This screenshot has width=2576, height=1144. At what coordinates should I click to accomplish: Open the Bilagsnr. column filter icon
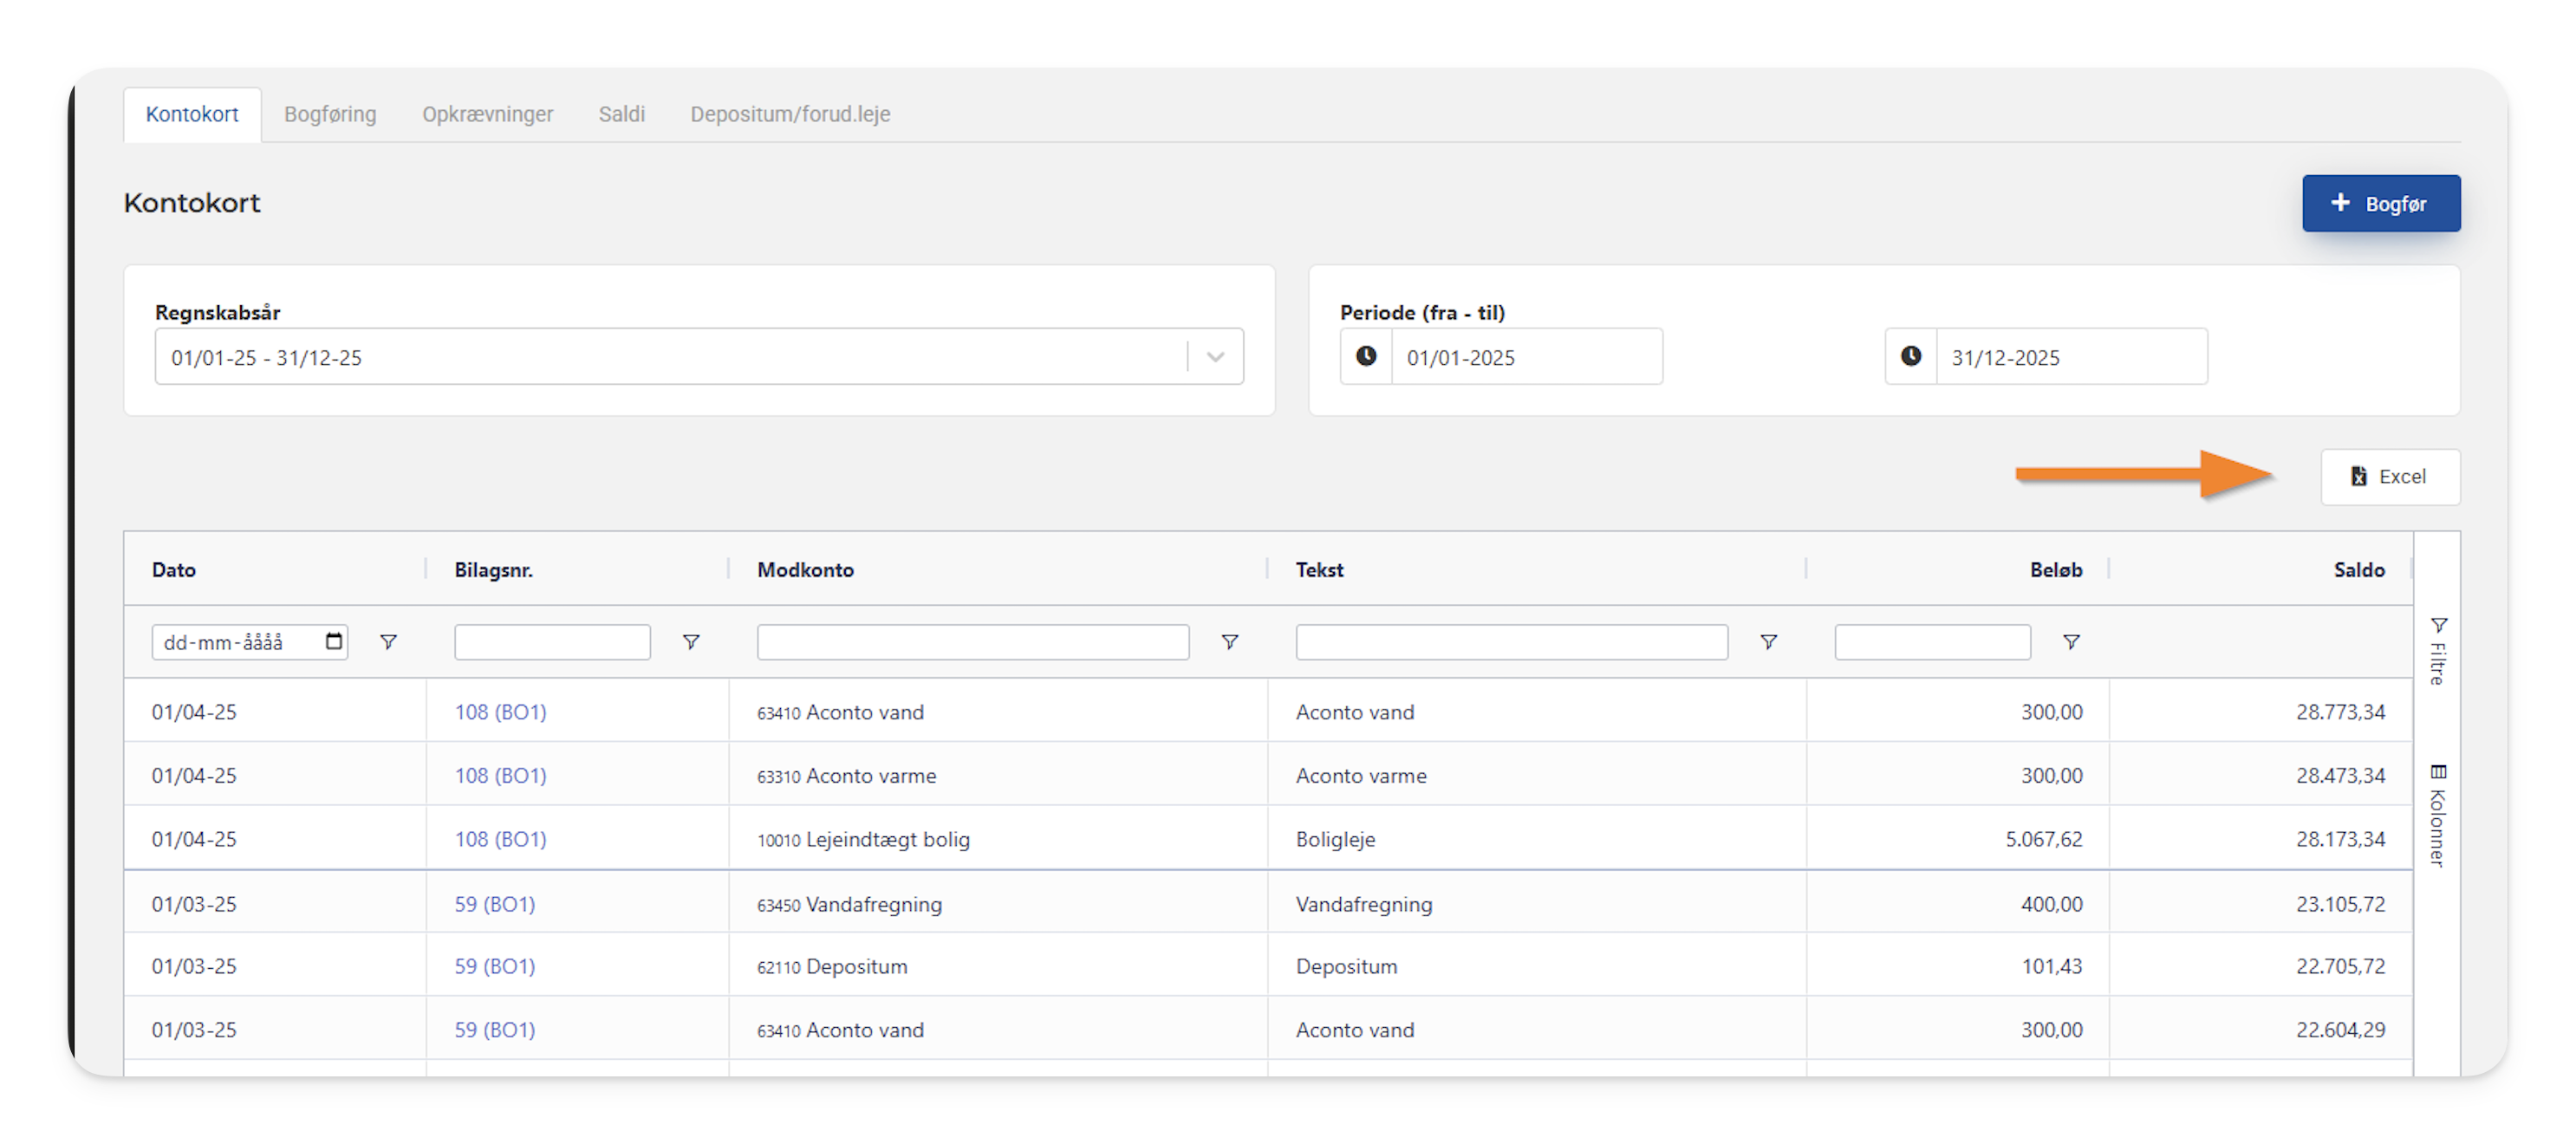click(691, 642)
